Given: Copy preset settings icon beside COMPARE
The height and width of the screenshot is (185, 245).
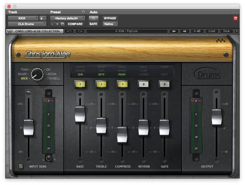Looking at the screenshot, I should coord(62,24).
